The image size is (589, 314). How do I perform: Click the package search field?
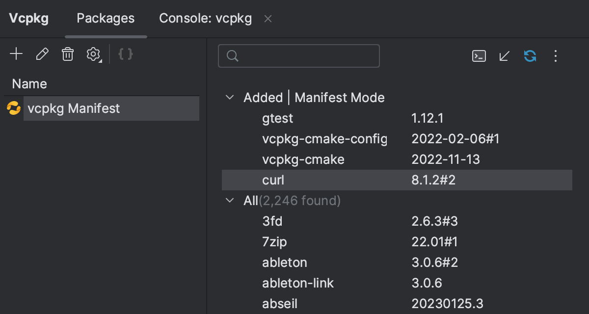tap(304, 56)
